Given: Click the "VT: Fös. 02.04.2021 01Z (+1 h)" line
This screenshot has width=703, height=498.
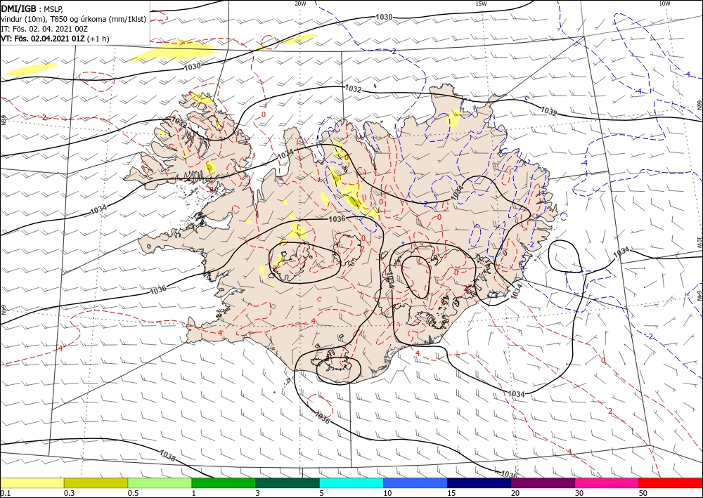Looking at the screenshot, I should [55, 39].
